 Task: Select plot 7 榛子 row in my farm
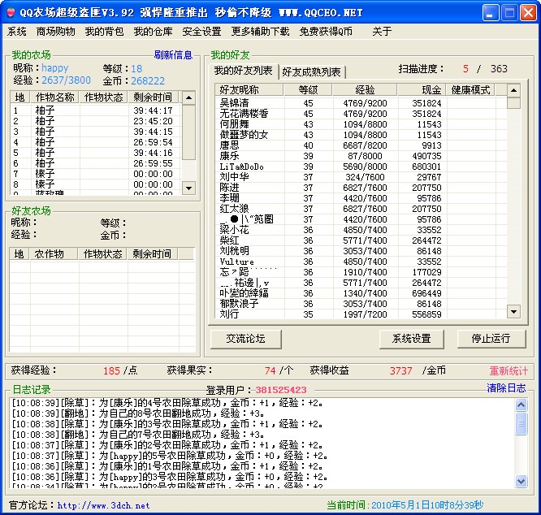[x=95, y=174]
